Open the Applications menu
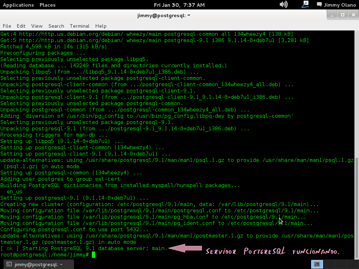This screenshot has height=269, width=359. pyautogui.click(x=18, y=5)
